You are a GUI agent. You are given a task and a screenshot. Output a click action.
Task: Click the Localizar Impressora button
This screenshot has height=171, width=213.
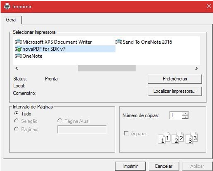175,91
